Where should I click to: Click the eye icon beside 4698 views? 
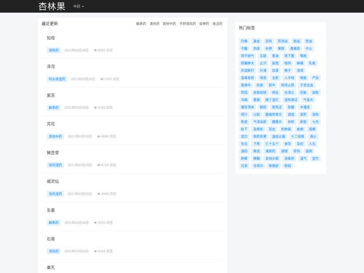[x=99, y=136]
